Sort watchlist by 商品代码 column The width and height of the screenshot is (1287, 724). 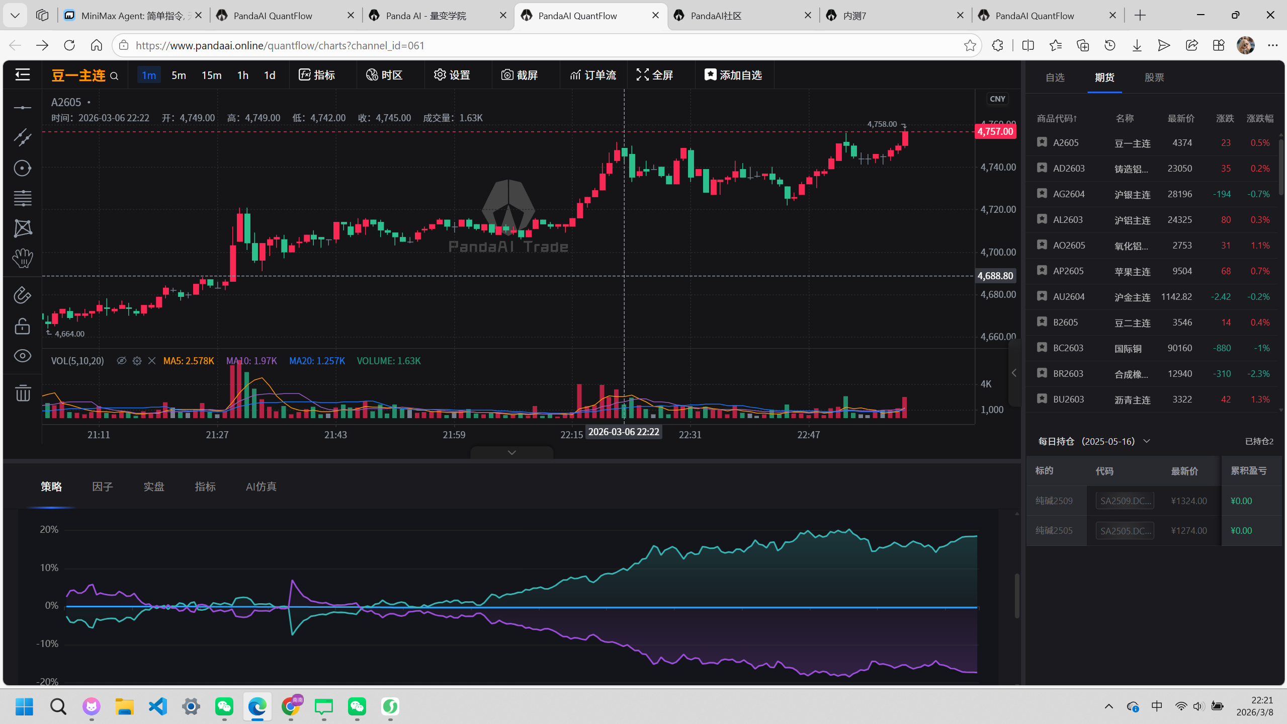(x=1057, y=118)
